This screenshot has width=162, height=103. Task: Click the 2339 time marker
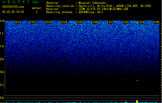[x=141, y=22]
